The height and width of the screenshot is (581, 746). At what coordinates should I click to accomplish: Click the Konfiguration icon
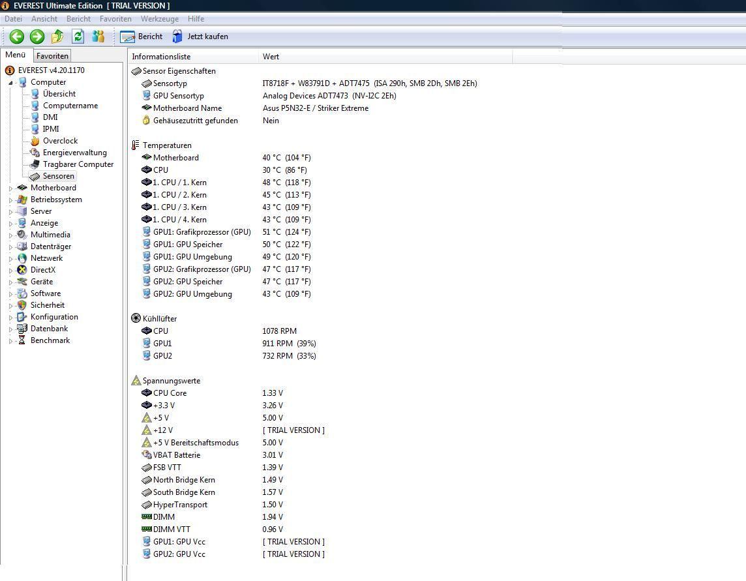click(x=22, y=317)
